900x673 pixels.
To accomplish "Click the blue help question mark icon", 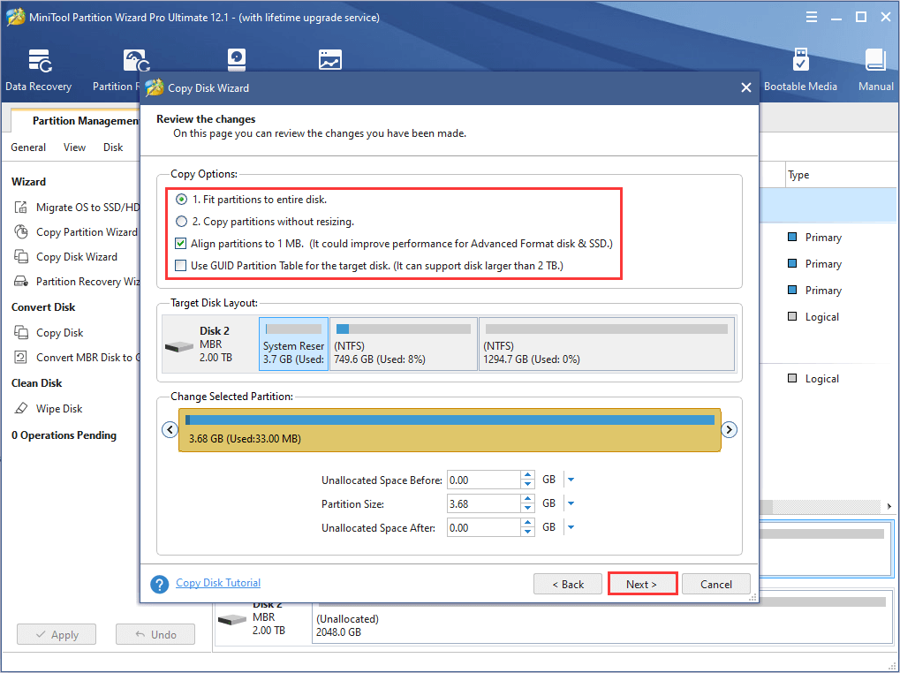I will 160,584.
